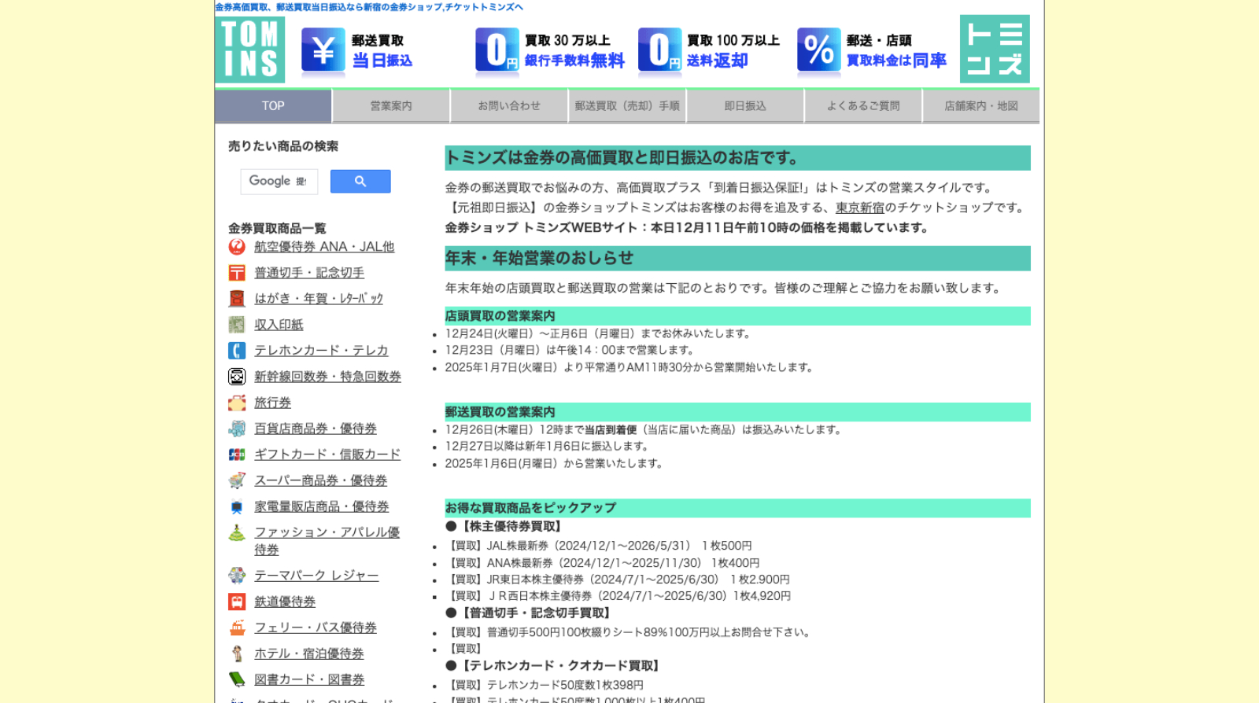Open the 航空優待券 ANA・JAL他 link
Image resolution: width=1259 pixels, height=703 pixels.
pyautogui.click(x=324, y=247)
